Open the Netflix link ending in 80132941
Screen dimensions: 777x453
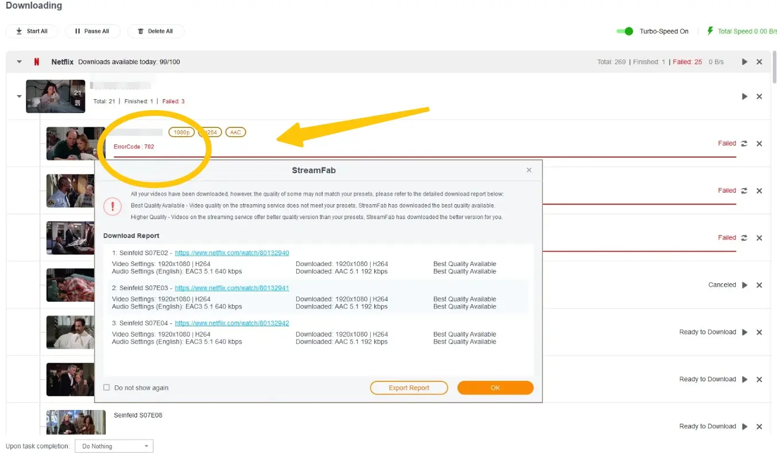tap(232, 288)
